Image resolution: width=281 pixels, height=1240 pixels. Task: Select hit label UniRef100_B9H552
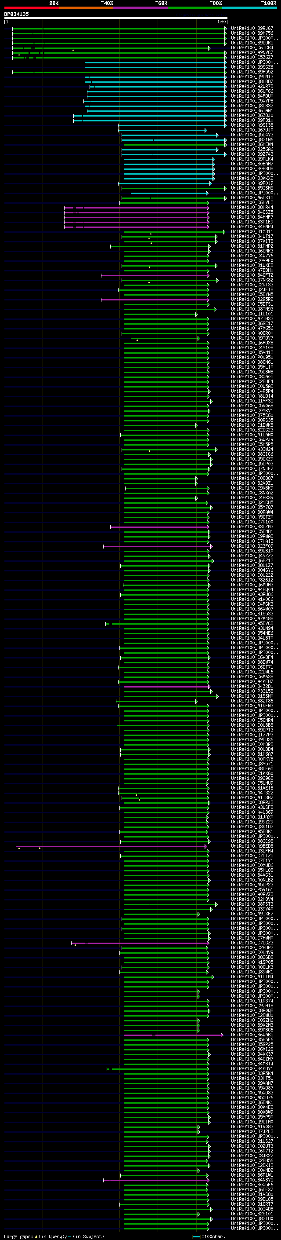click(x=252, y=72)
